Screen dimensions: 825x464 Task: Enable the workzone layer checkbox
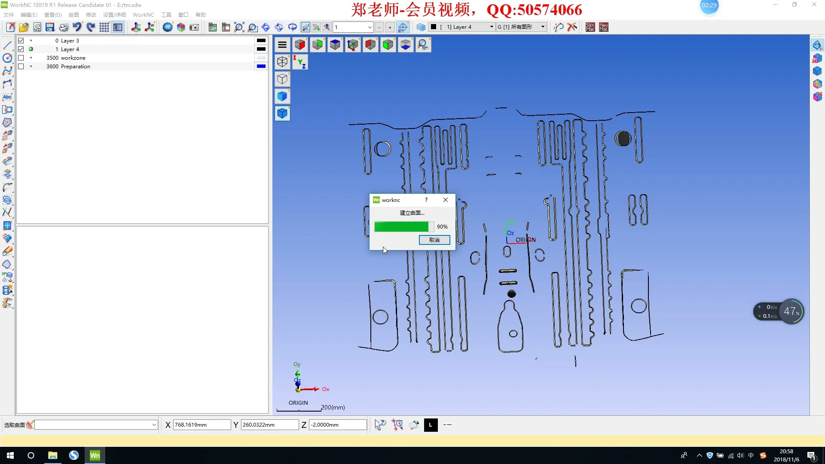coord(21,58)
